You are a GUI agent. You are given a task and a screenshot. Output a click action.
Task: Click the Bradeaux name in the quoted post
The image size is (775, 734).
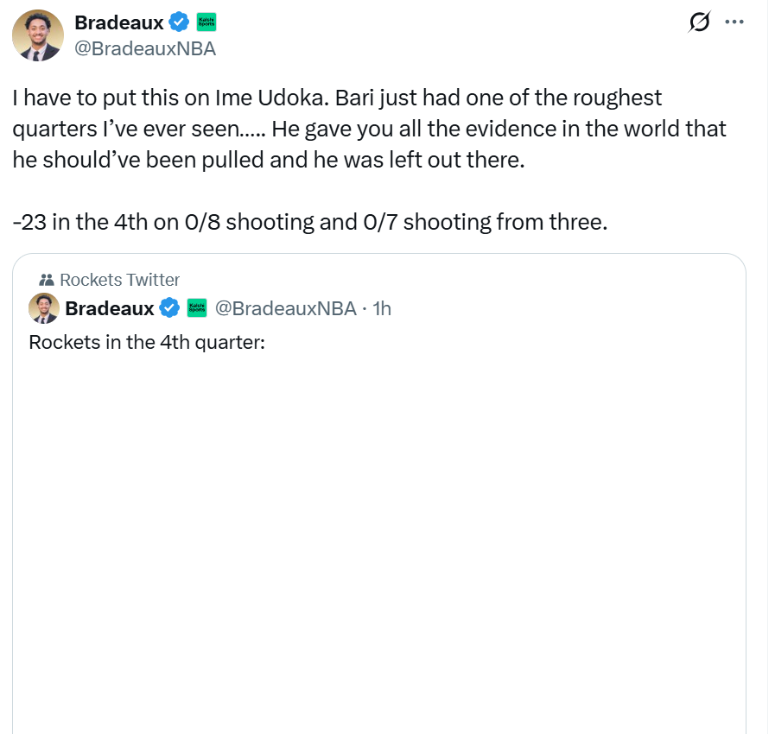click(x=110, y=308)
